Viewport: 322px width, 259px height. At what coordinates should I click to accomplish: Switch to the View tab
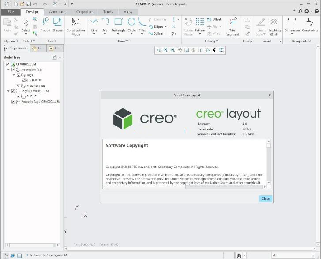point(128,12)
